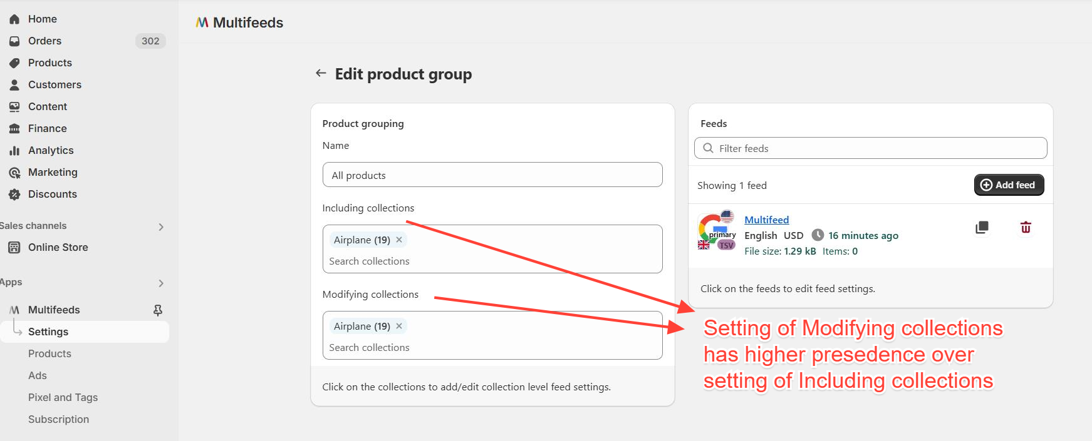1092x441 pixels.
Task: Expand the Sales channels section
Action: tap(161, 226)
